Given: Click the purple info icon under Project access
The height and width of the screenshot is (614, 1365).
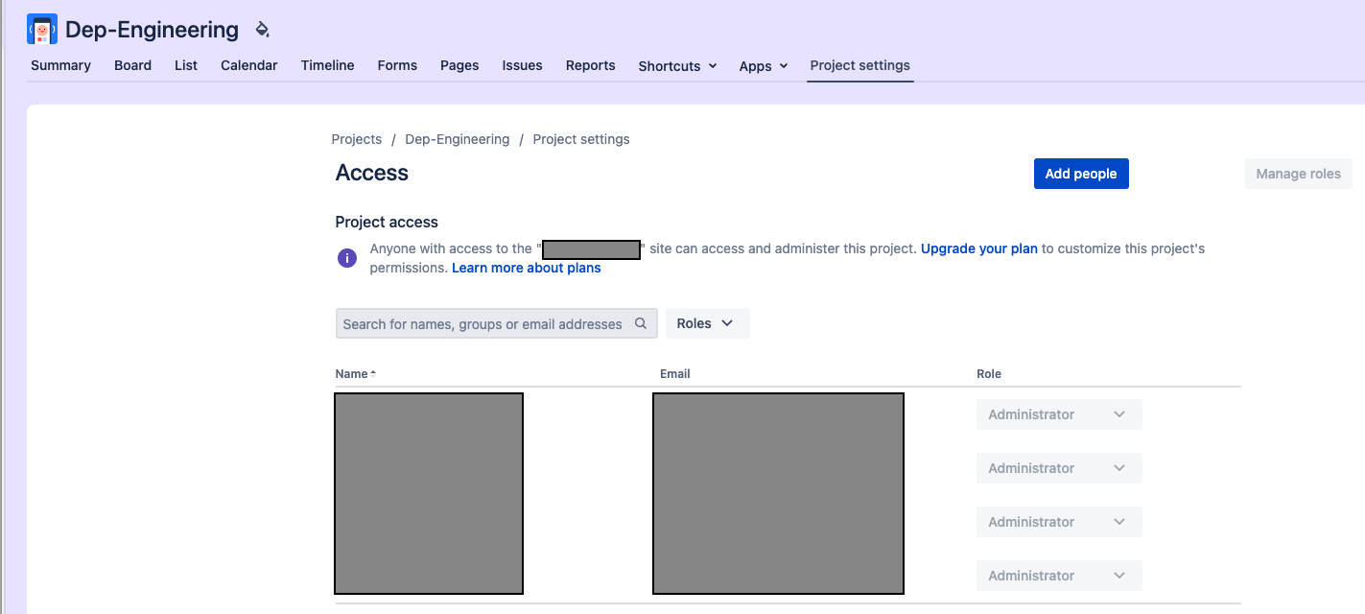Looking at the screenshot, I should click(x=346, y=258).
